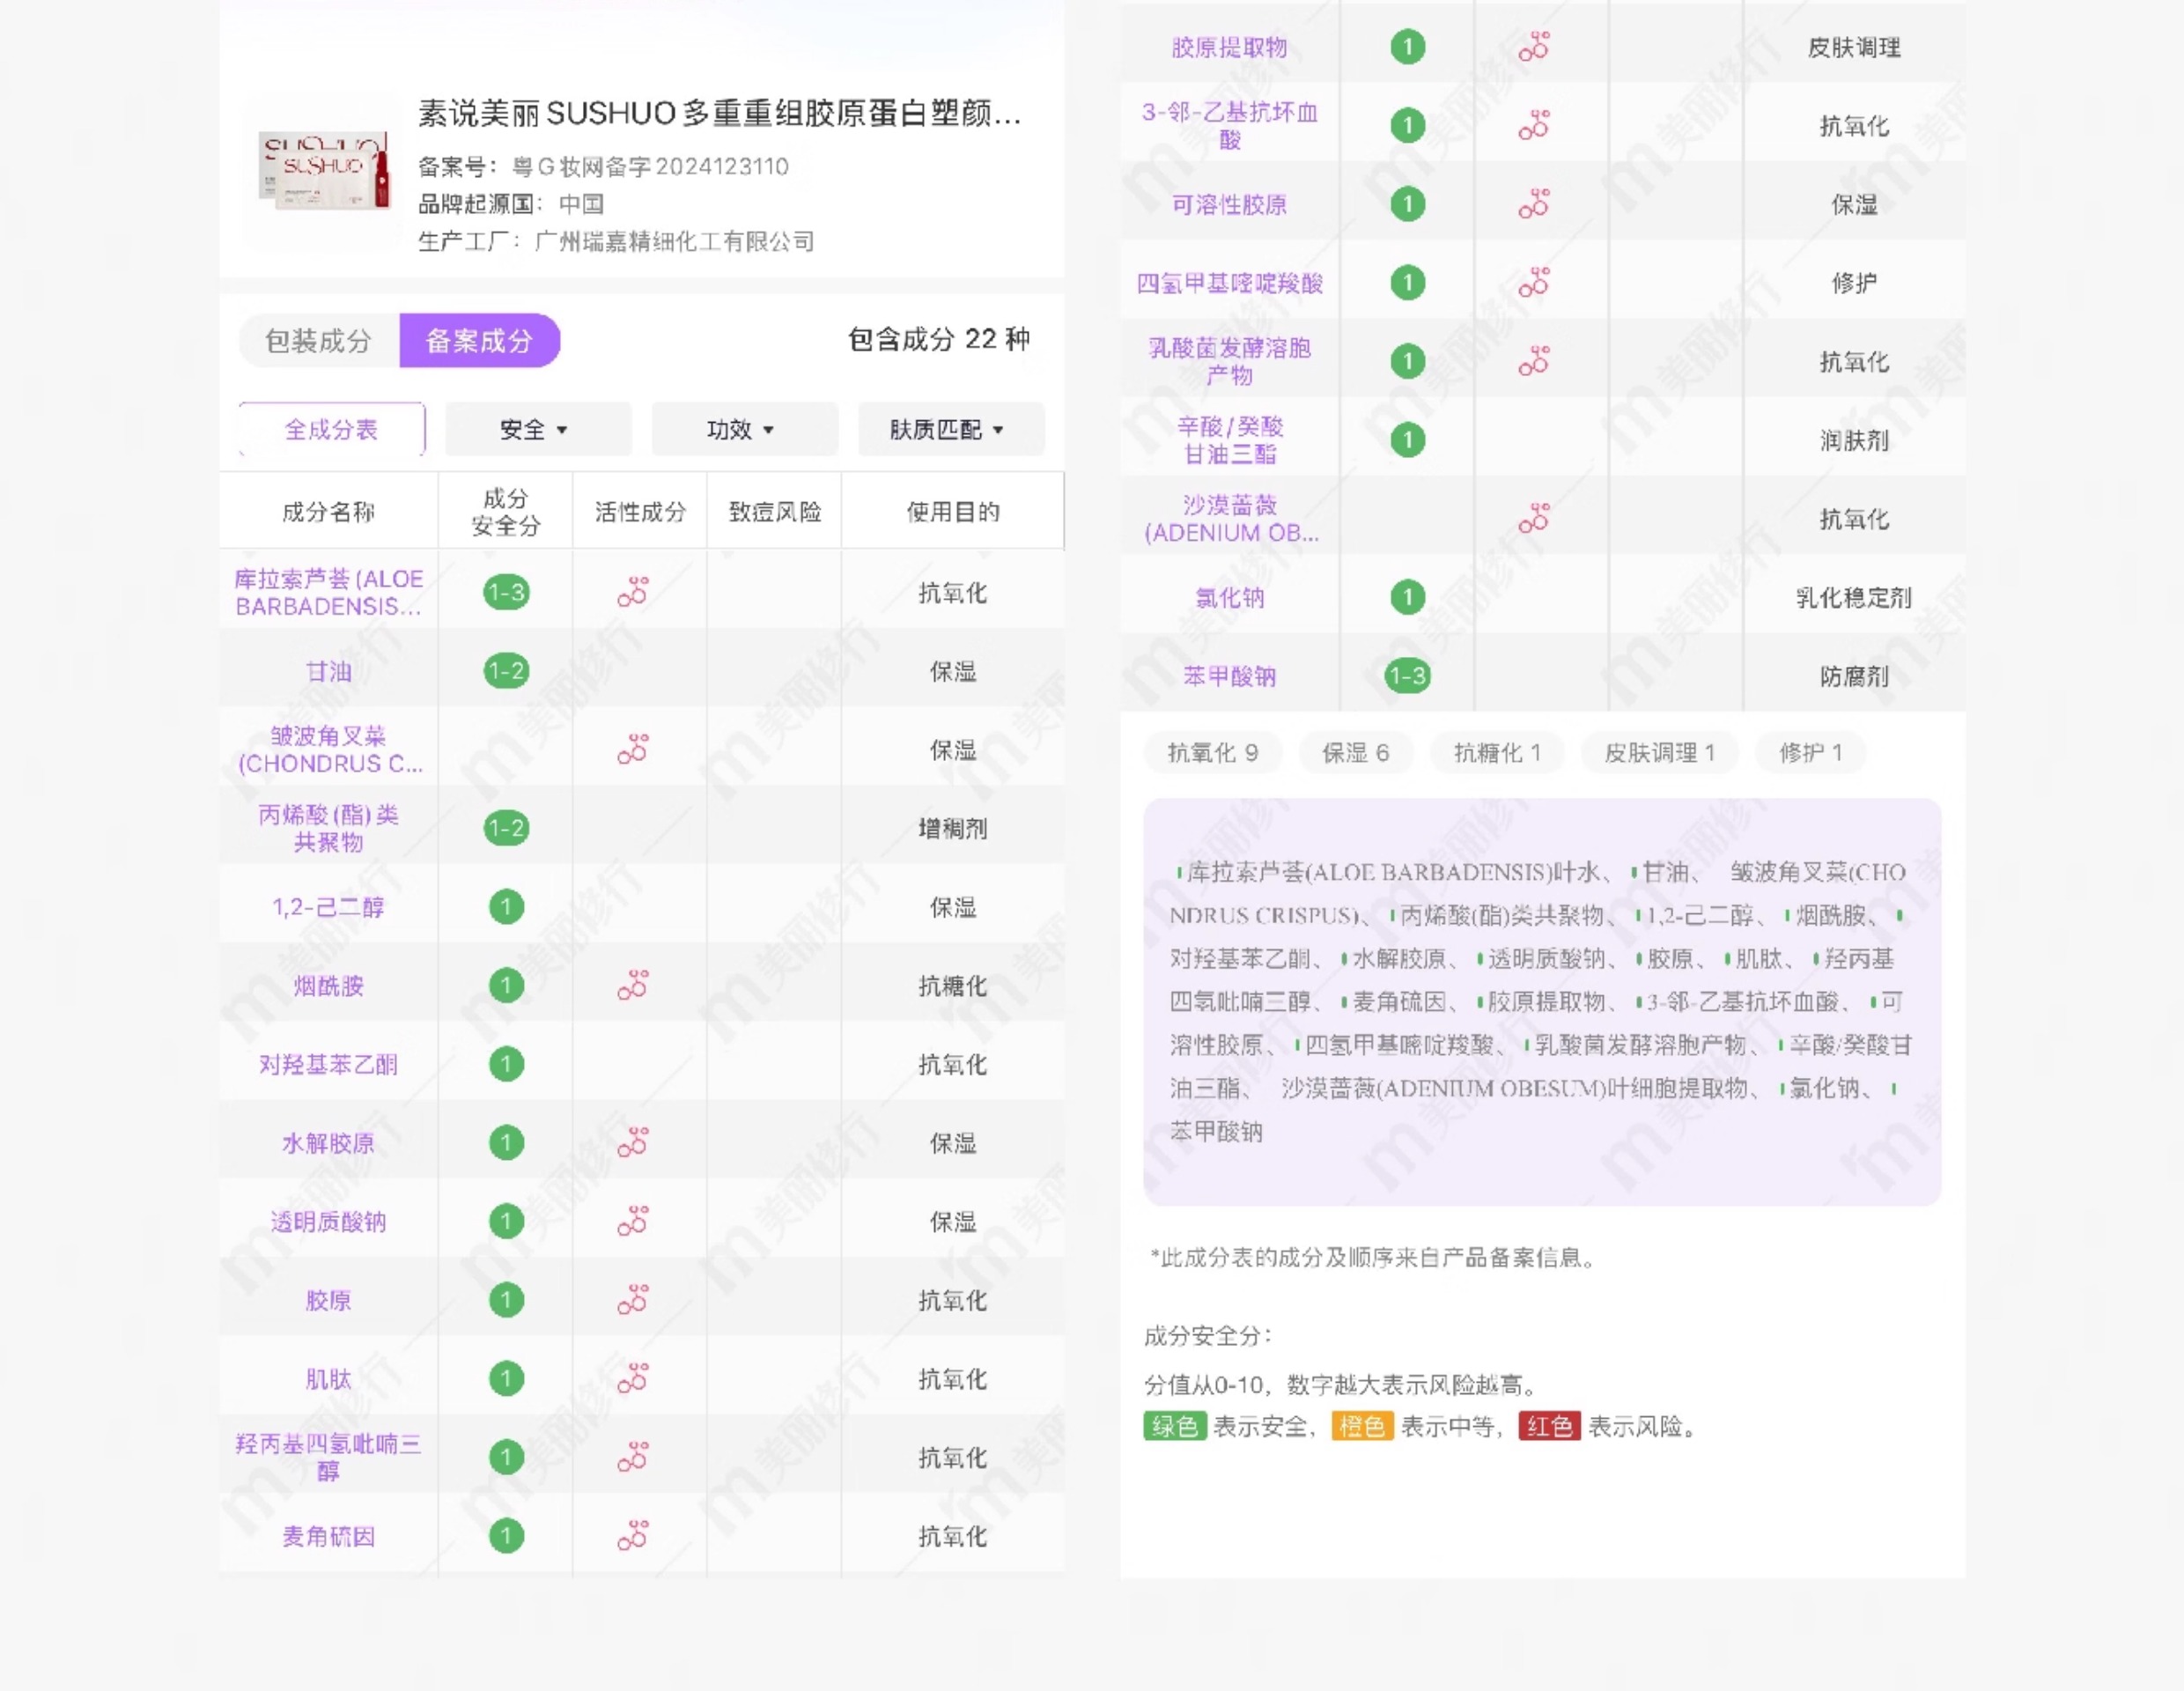Image resolution: width=2184 pixels, height=1691 pixels.
Task: Select the 全成分表 filter
Action: pyautogui.click(x=332, y=430)
